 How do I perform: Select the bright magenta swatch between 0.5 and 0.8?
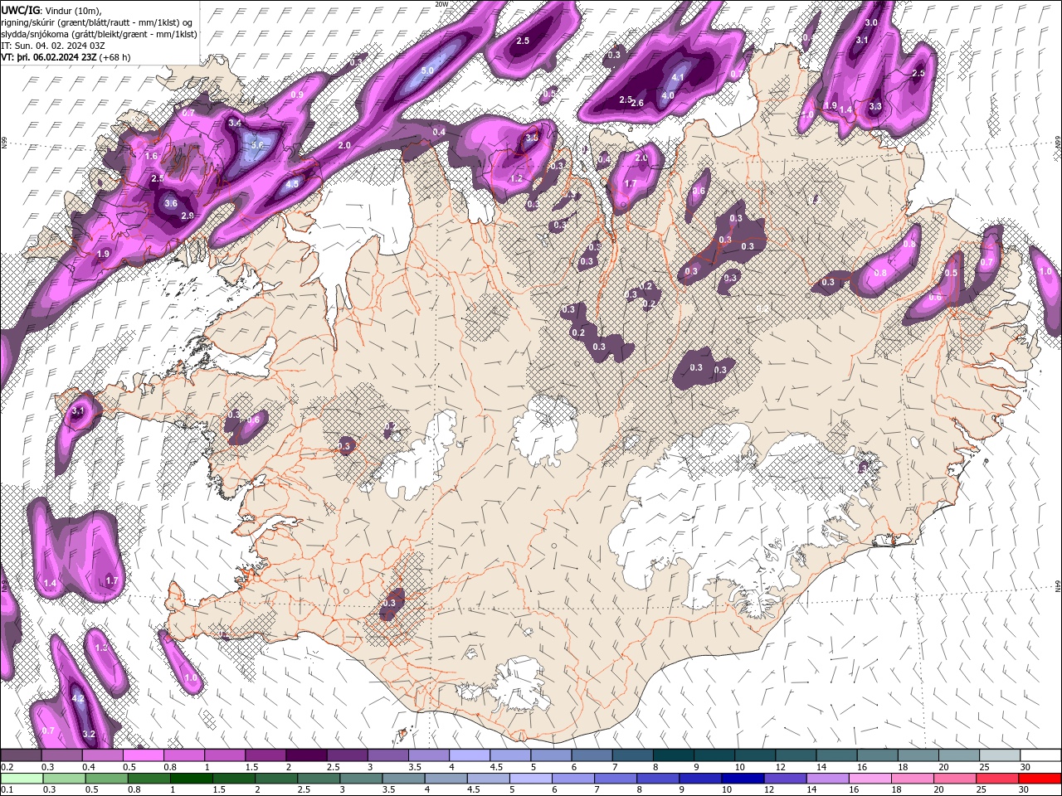coord(144,755)
